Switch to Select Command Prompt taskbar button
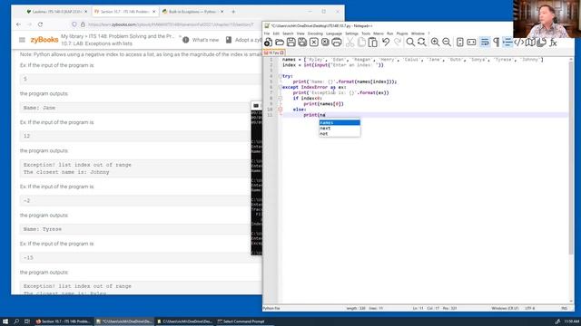This screenshot has width=581, height=326. click(x=244, y=321)
